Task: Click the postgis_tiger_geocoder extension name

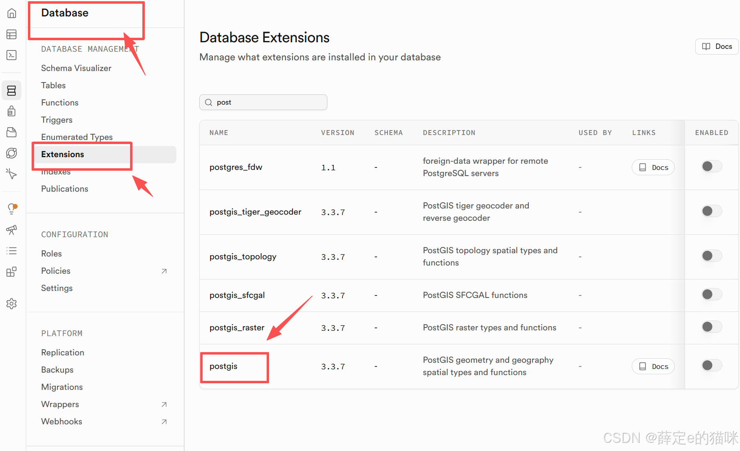Action: pyautogui.click(x=255, y=212)
